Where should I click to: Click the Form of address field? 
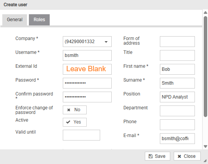click(x=177, y=42)
